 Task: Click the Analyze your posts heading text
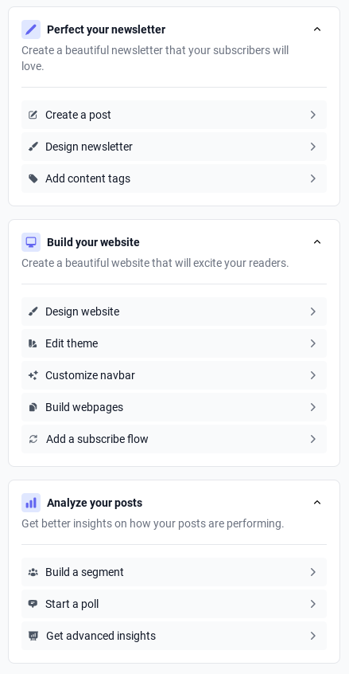pos(95,503)
